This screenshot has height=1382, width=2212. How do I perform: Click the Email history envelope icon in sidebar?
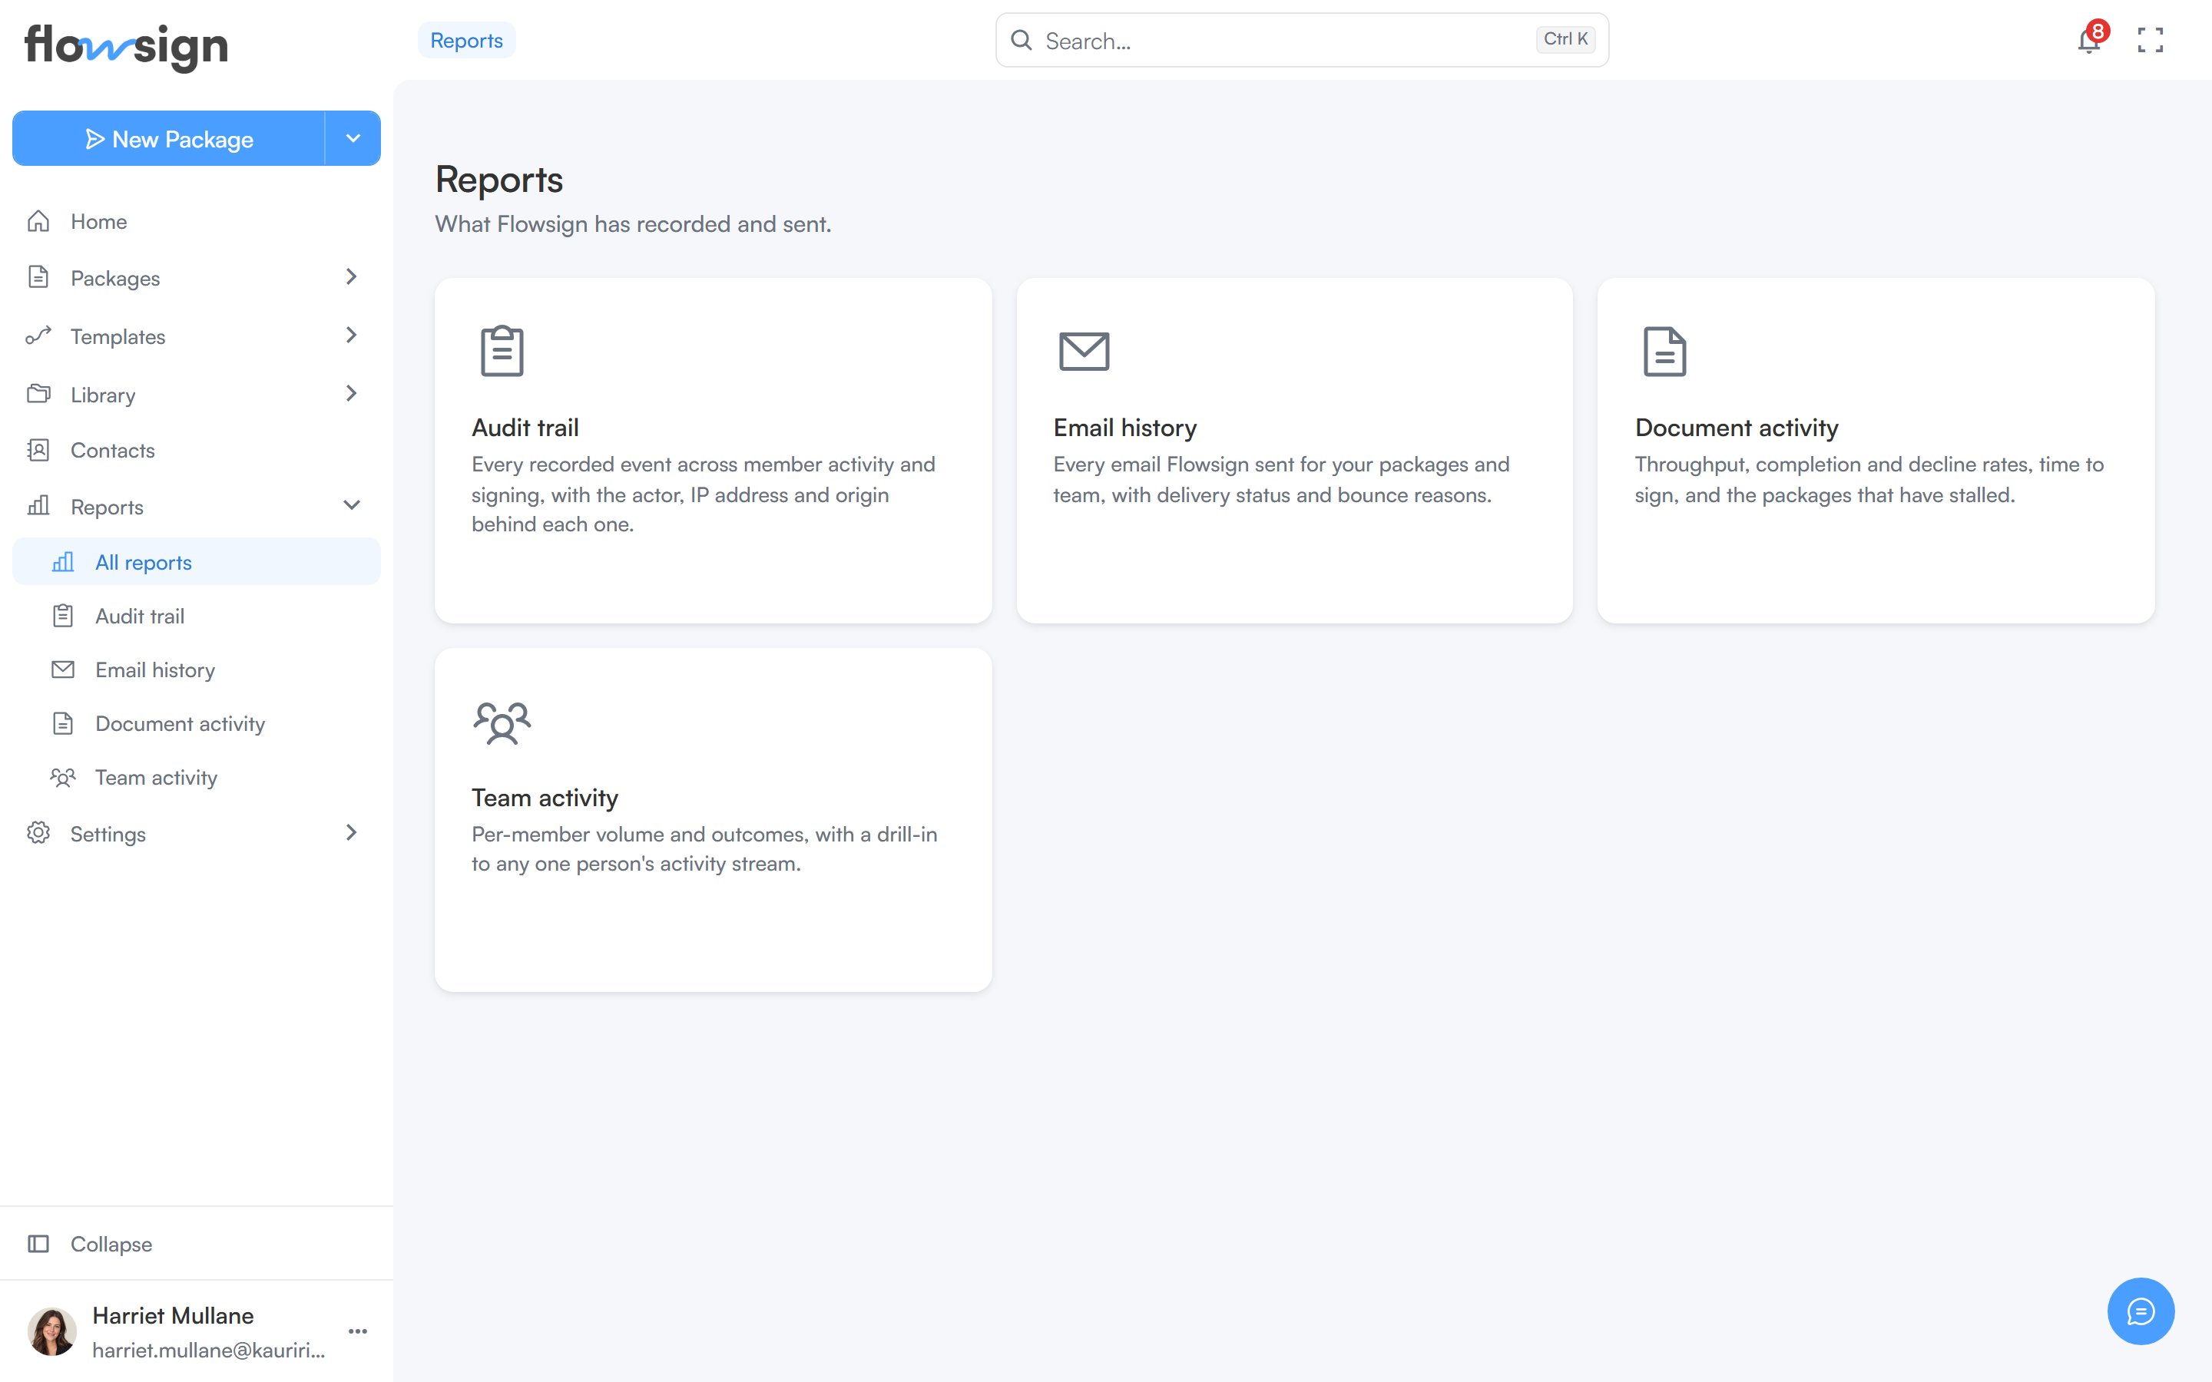(63, 669)
